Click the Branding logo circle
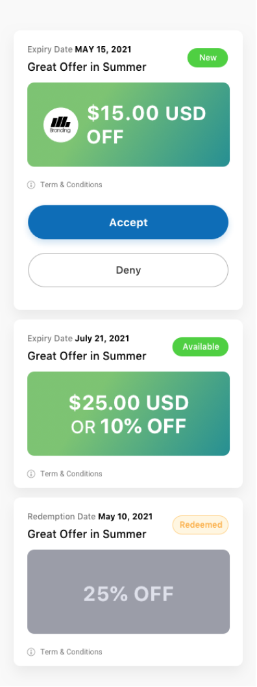The height and width of the screenshot is (687, 257). 60,125
